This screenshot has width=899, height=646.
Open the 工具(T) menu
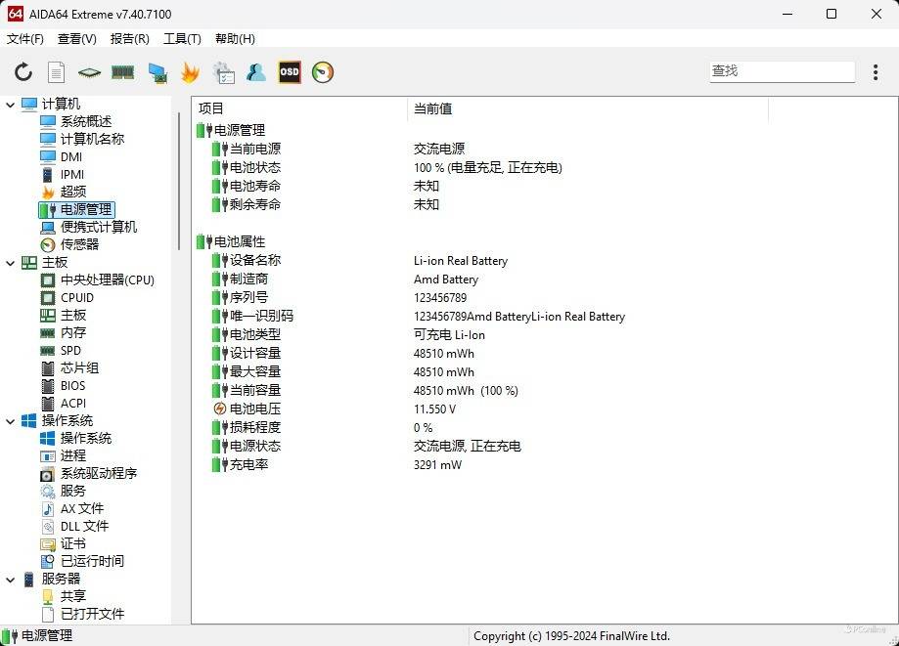click(x=182, y=39)
